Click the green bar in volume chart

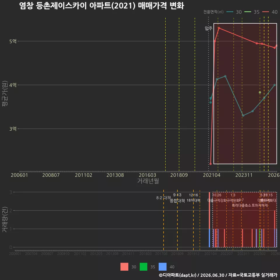(260, 238)
